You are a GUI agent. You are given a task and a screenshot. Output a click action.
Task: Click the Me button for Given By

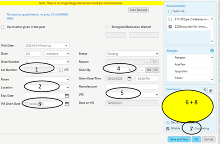pos(149,70)
